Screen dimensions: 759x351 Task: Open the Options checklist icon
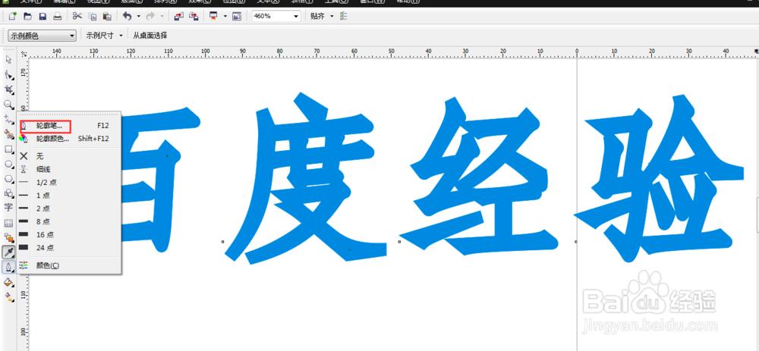tap(344, 17)
